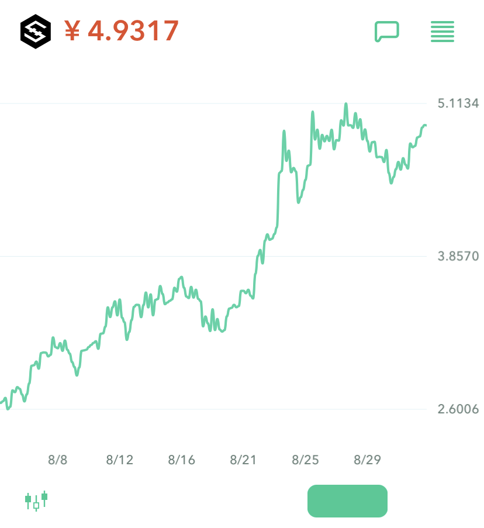
Task: Click the 3.8570 price axis label
Action: pyautogui.click(x=458, y=256)
